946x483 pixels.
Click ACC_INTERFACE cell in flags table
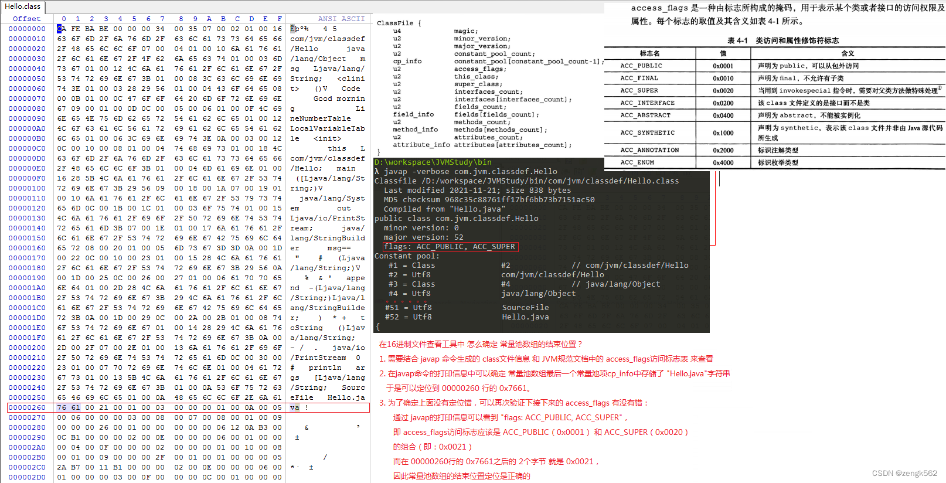point(648,103)
